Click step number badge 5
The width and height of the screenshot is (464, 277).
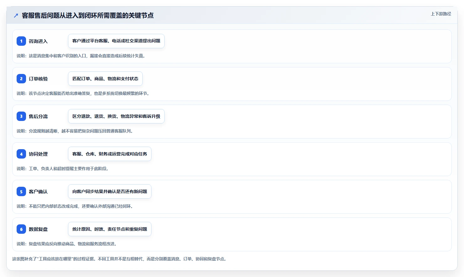coord(21,191)
